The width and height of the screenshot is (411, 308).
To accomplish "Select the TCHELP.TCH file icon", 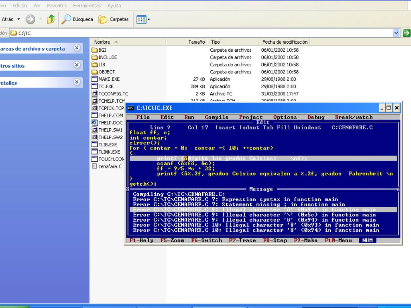I will pyautogui.click(x=94, y=101).
